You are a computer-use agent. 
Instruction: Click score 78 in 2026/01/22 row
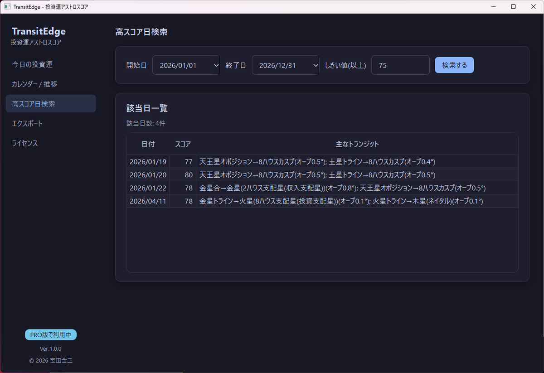coord(183,188)
